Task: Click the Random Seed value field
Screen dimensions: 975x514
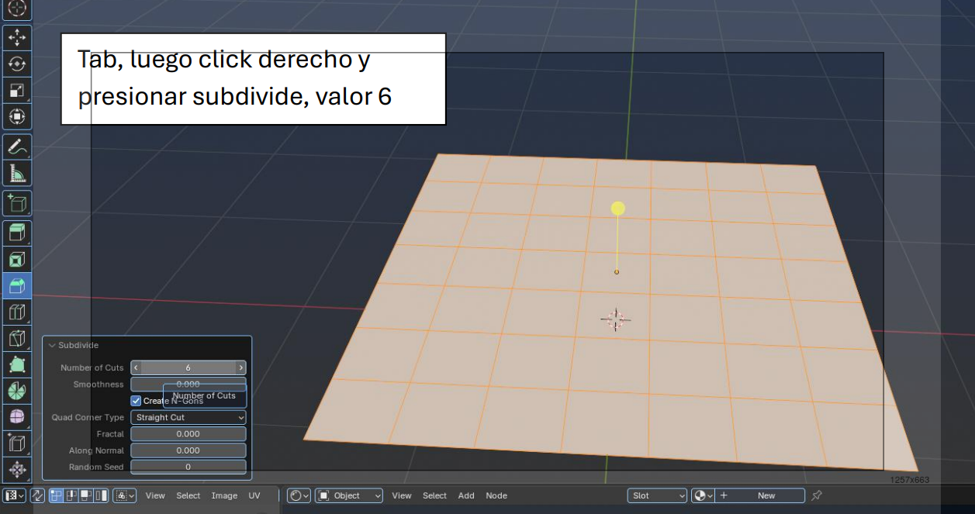Action: (x=188, y=467)
